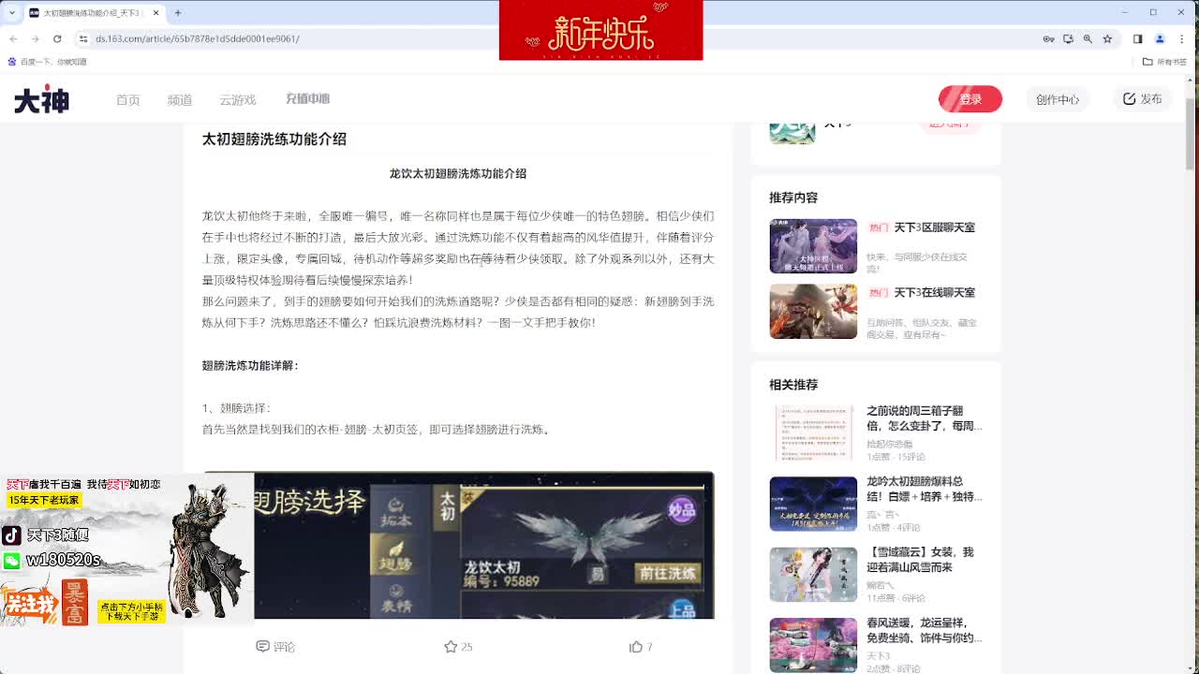
Task: Click the 新年快乐 red banner
Action: [x=600, y=30]
